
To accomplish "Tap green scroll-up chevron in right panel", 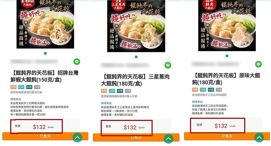I will point(259,137).
